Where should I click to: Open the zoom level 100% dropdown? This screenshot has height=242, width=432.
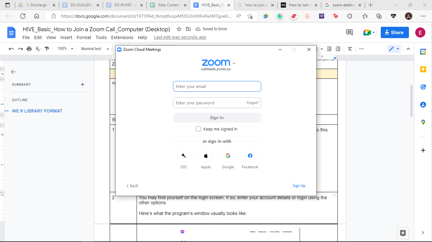coord(65,49)
